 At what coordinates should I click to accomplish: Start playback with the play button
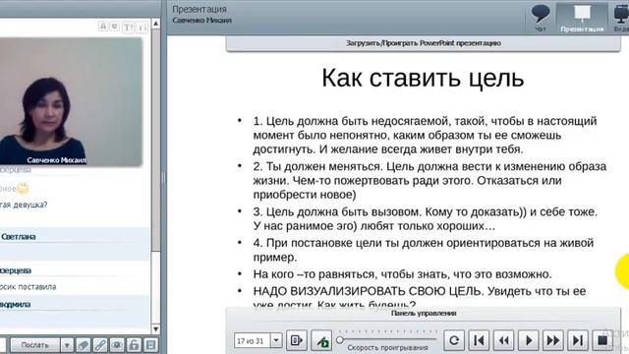[x=529, y=340]
